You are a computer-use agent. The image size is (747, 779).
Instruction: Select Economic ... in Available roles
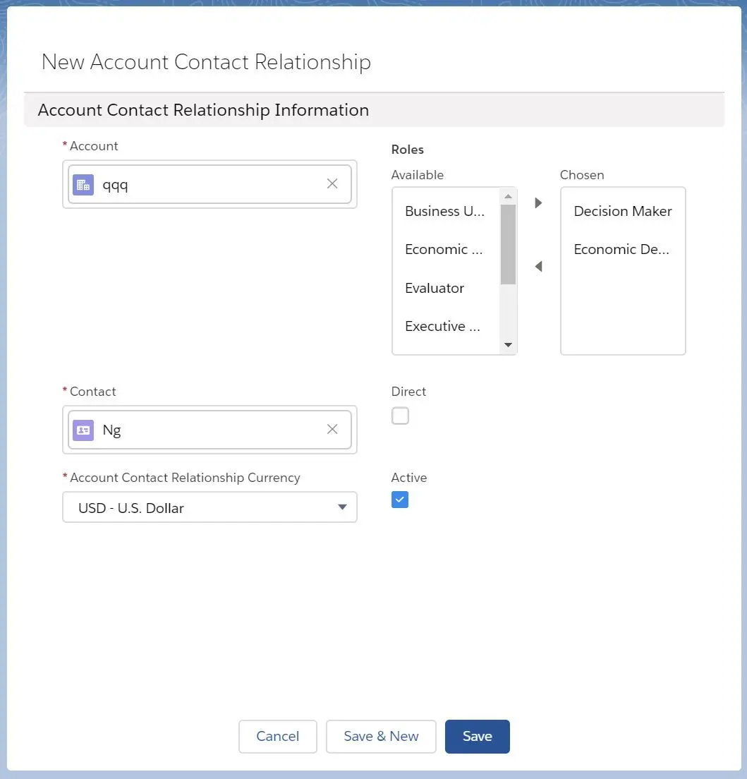[x=444, y=249]
